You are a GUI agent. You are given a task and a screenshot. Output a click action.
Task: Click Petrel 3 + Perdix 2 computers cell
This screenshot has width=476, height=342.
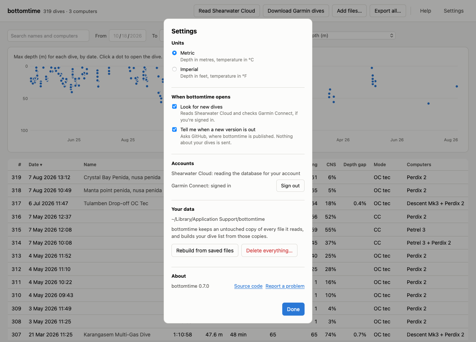pyautogui.click(x=429, y=243)
